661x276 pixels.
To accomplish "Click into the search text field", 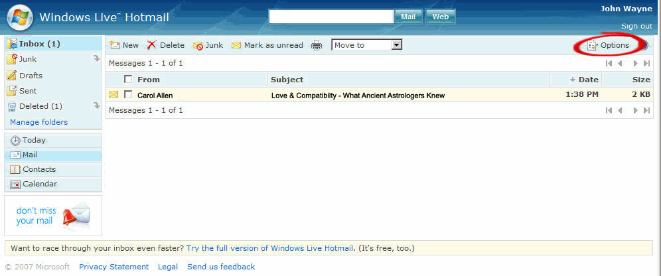I will click(x=331, y=17).
